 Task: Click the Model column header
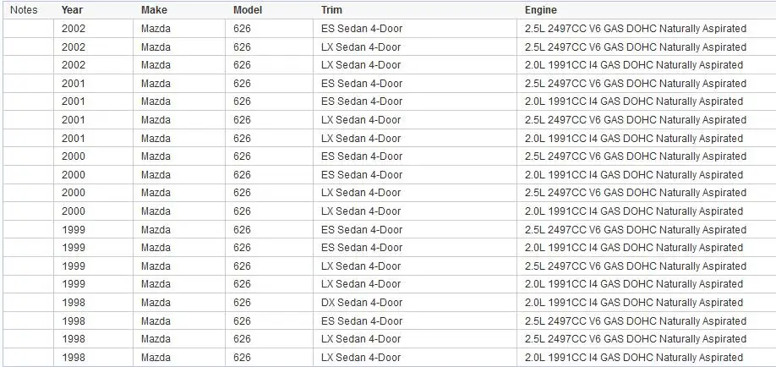(248, 10)
